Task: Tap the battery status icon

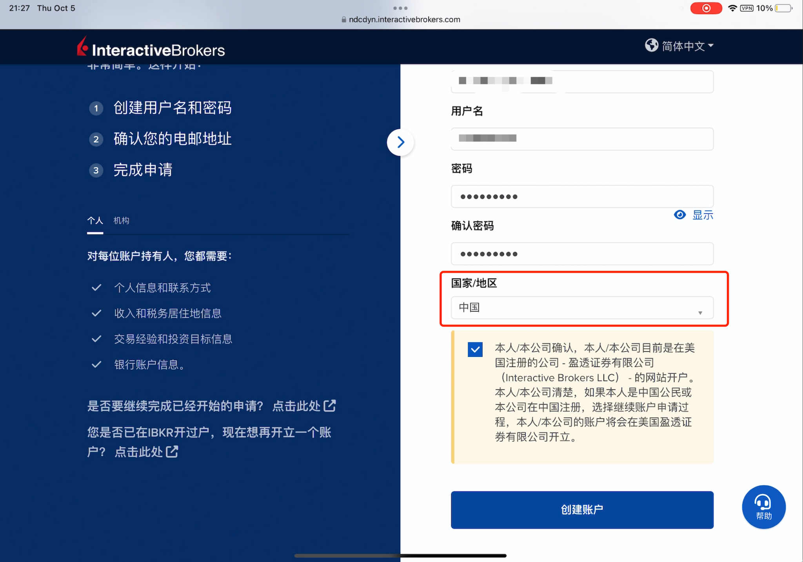Action: pyautogui.click(x=783, y=8)
